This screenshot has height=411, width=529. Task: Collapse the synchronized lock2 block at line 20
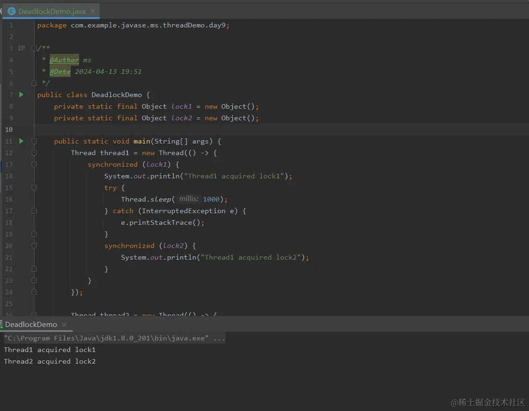click(x=34, y=246)
